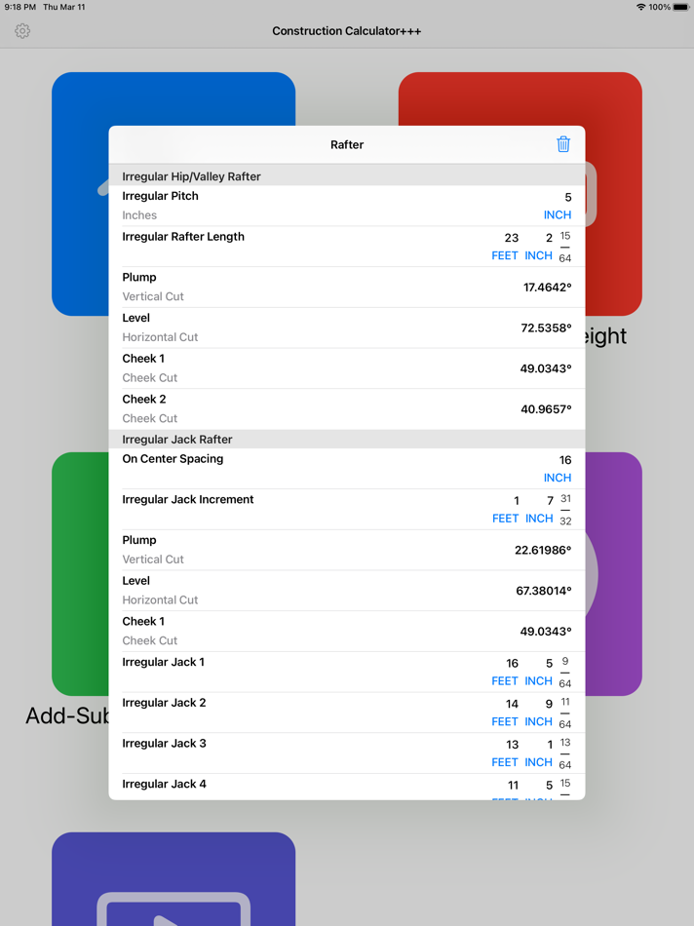Delete the Rafter results with the trash icon

click(562, 144)
